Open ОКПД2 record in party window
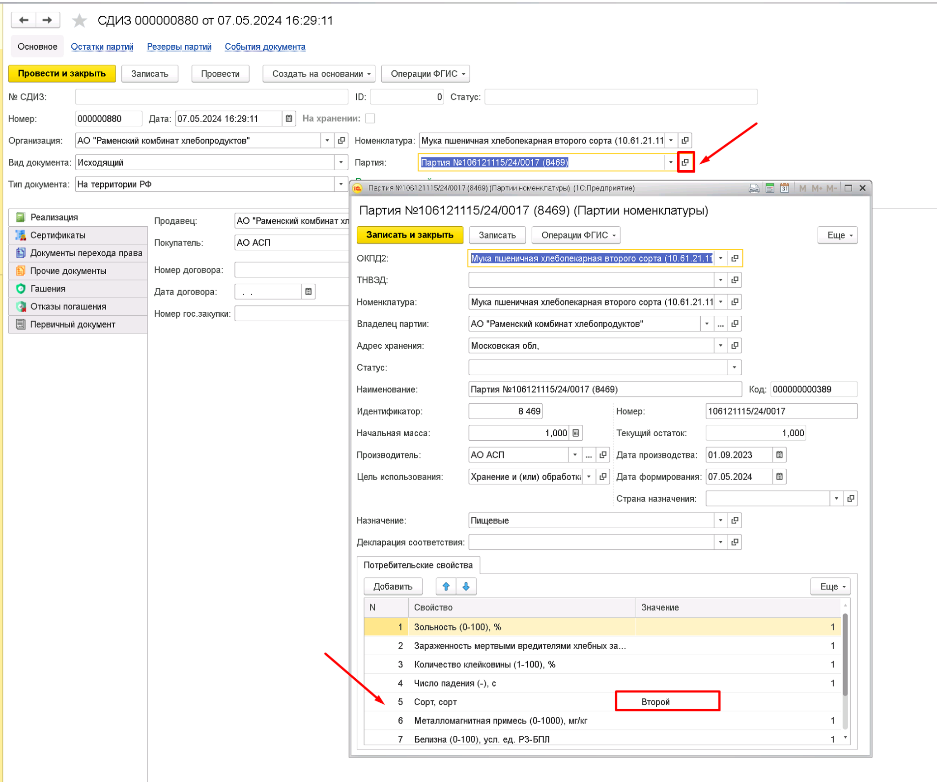This screenshot has width=939, height=782. point(735,258)
